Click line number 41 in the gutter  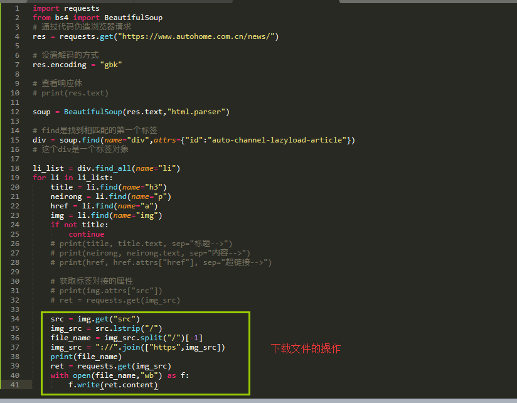(x=15, y=385)
